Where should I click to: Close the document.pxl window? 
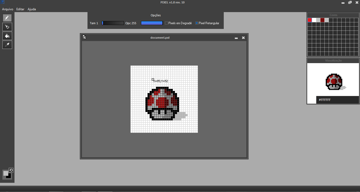point(243,38)
